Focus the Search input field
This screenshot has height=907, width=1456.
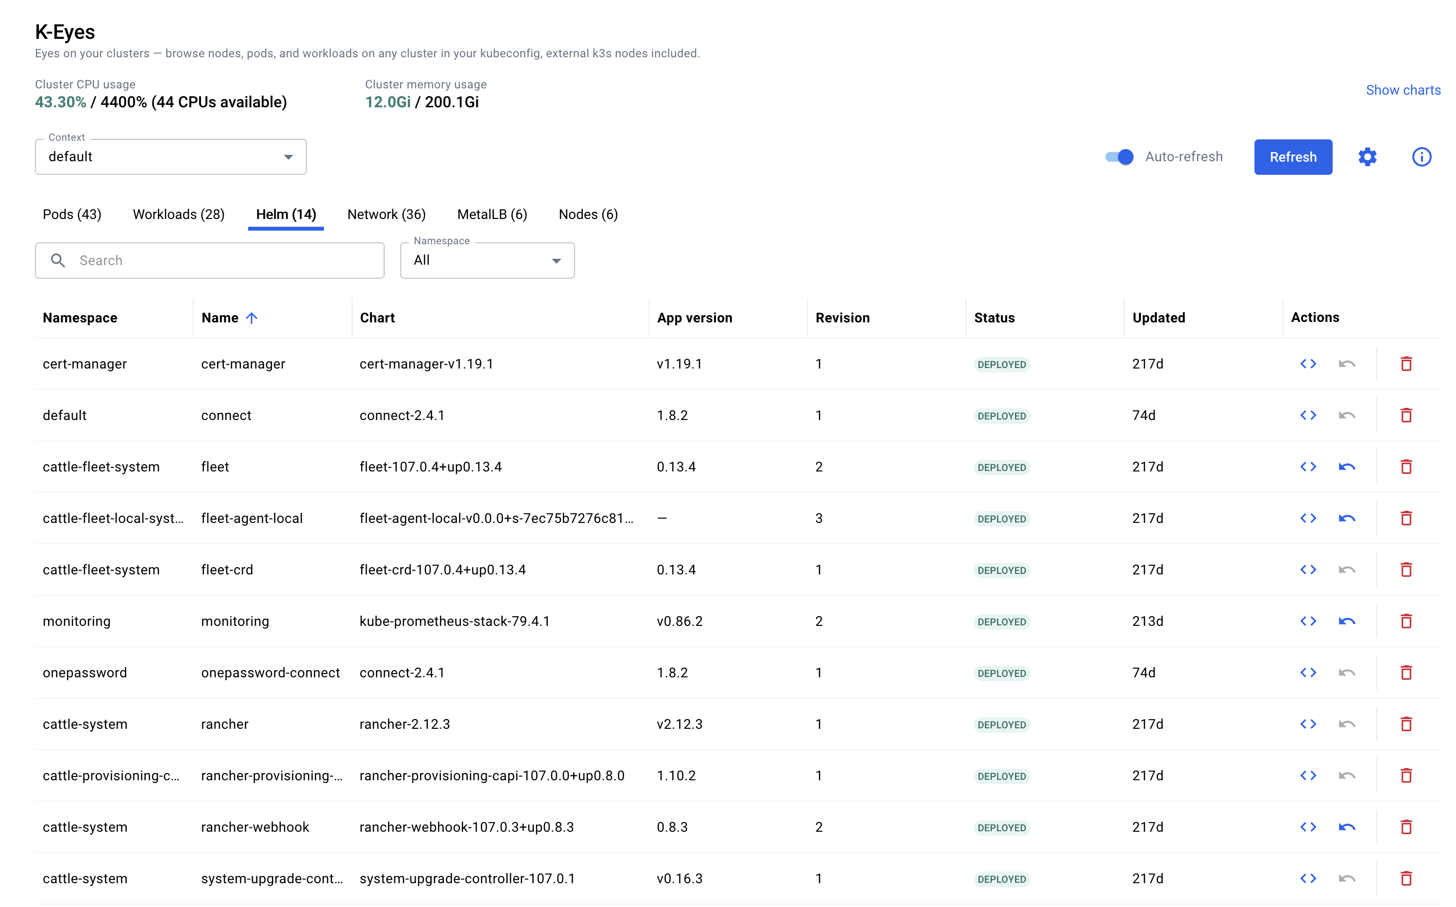[x=209, y=260]
